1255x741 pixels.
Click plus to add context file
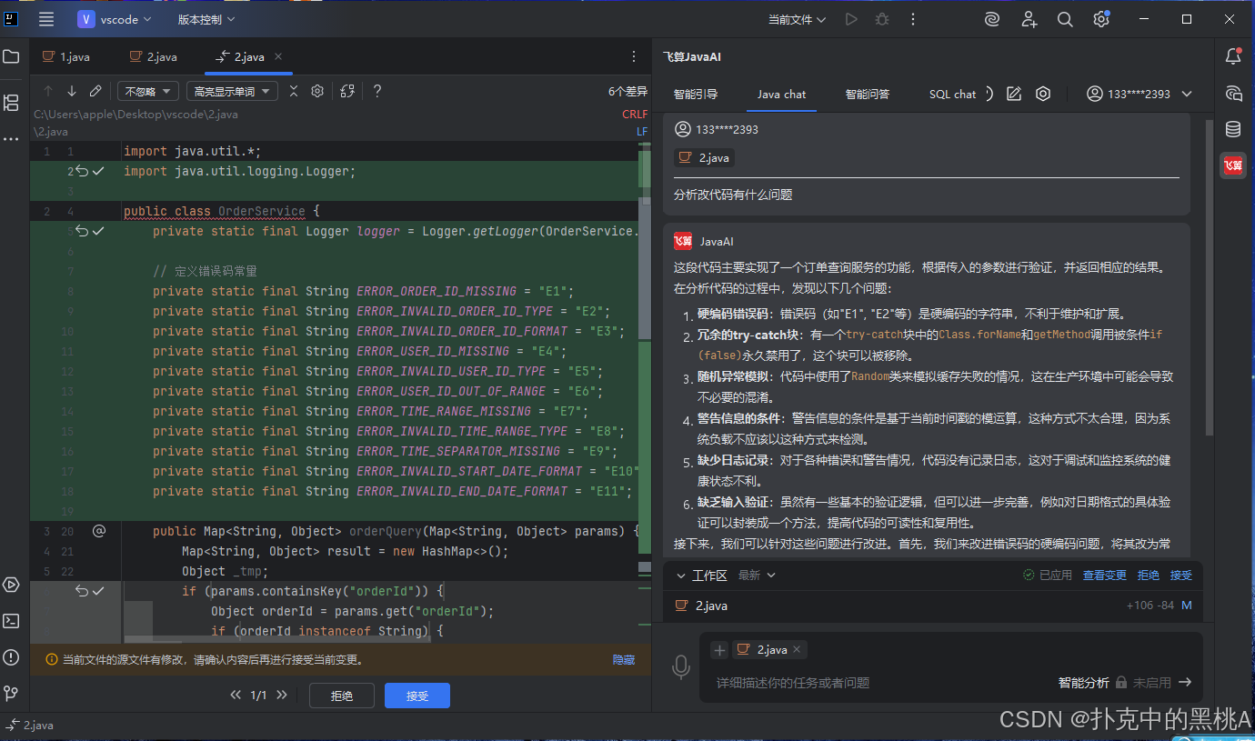tap(719, 649)
